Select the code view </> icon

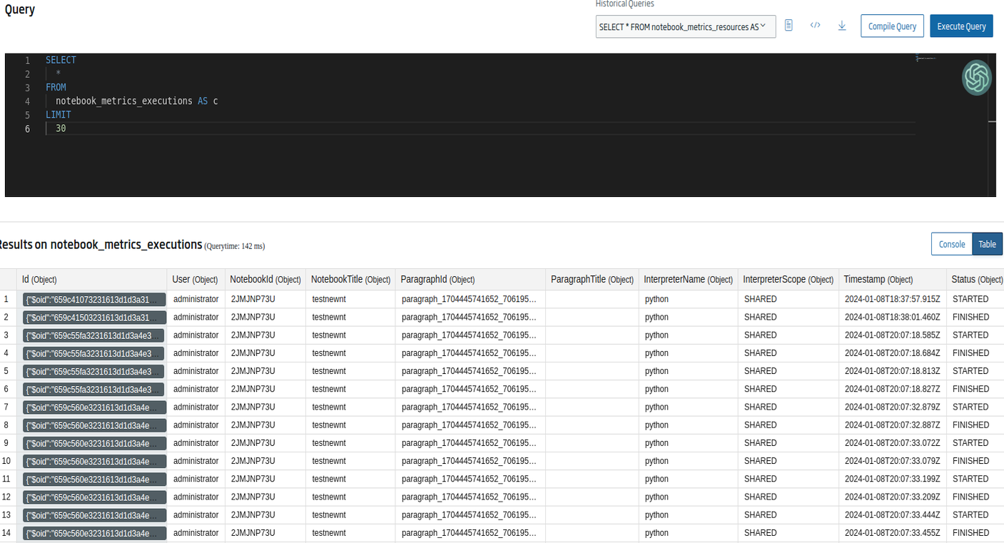pyautogui.click(x=815, y=25)
